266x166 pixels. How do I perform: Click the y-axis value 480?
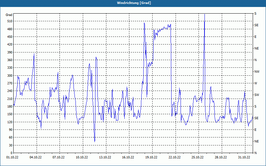tap(10, 29)
